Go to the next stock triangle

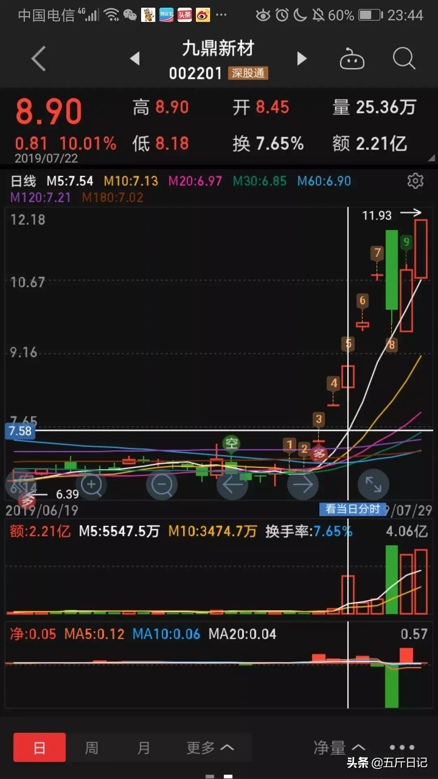coord(302,58)
